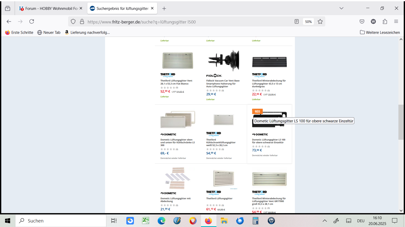The height and width of the screenshot is (227, 405).
Task: Reset the 50% zoom level indicator
Action: point(308,22)
